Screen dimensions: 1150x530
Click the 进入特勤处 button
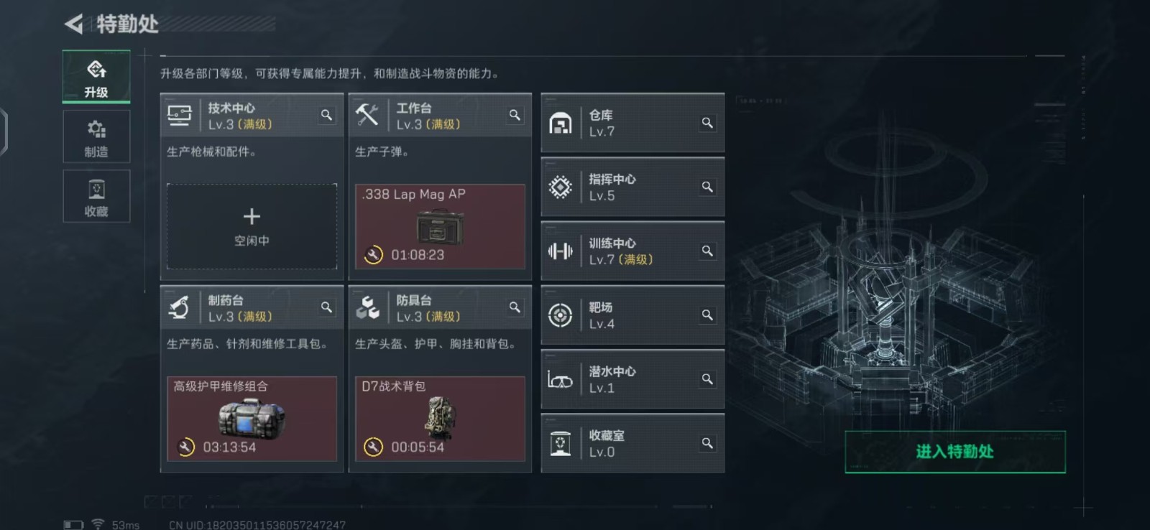[955, 452]
